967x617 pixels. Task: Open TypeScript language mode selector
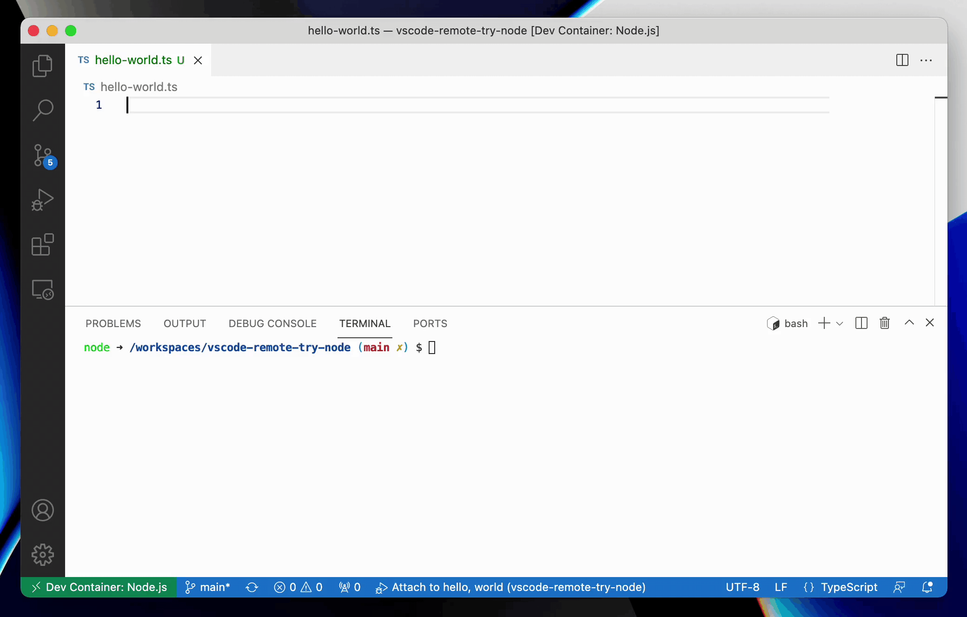point(848,587)
